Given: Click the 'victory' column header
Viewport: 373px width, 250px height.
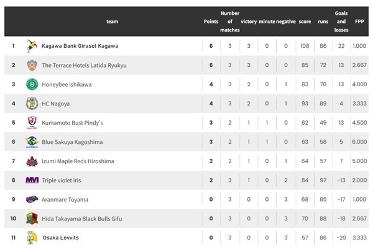Looking at the screenshot, I should click(x=249, y=21).
